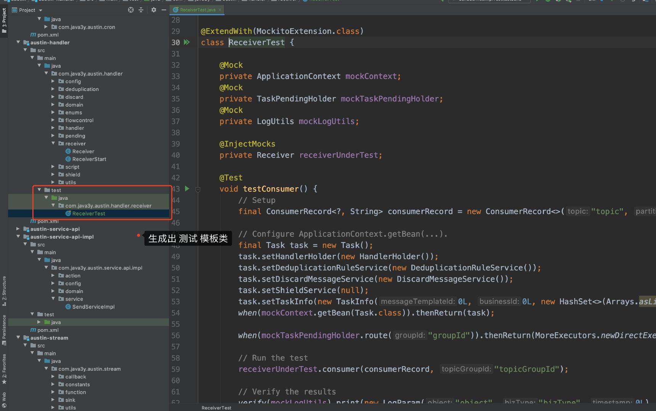Expand the flowcontrol package
The image size is (656, 411).
click(53, 120)
